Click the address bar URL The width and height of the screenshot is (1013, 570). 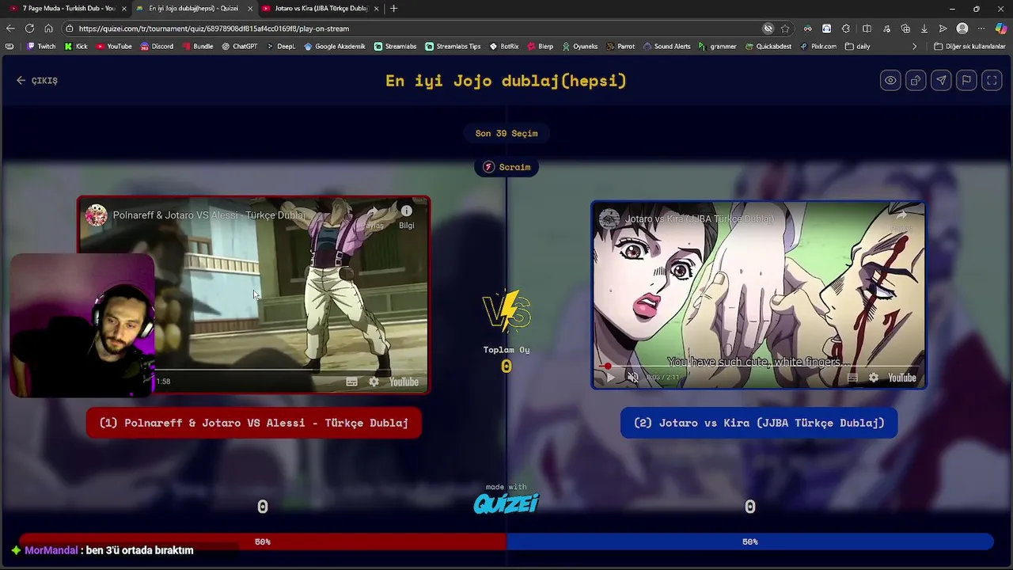pyautogui.click(x=214, y=28)
